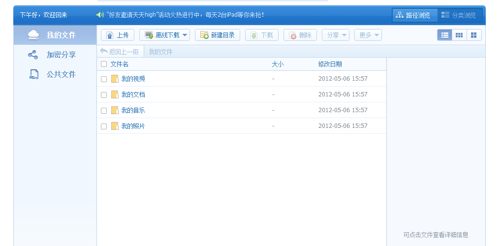Click the speaker announcement icon
502x246 pixels.
[x=100, y=15]
